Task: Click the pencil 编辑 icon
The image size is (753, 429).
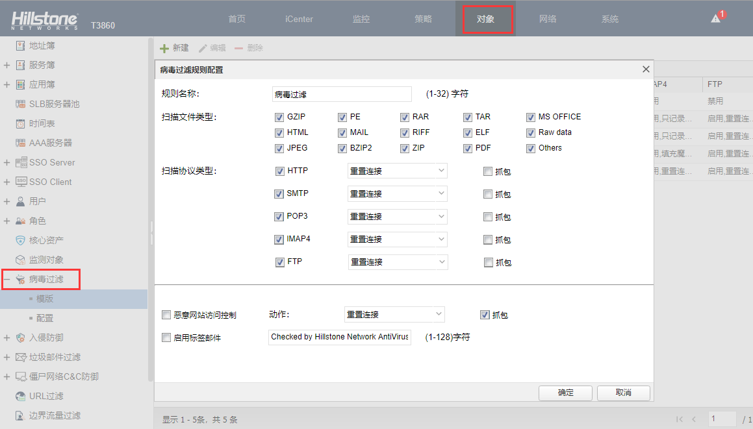Action: (203, 49)
